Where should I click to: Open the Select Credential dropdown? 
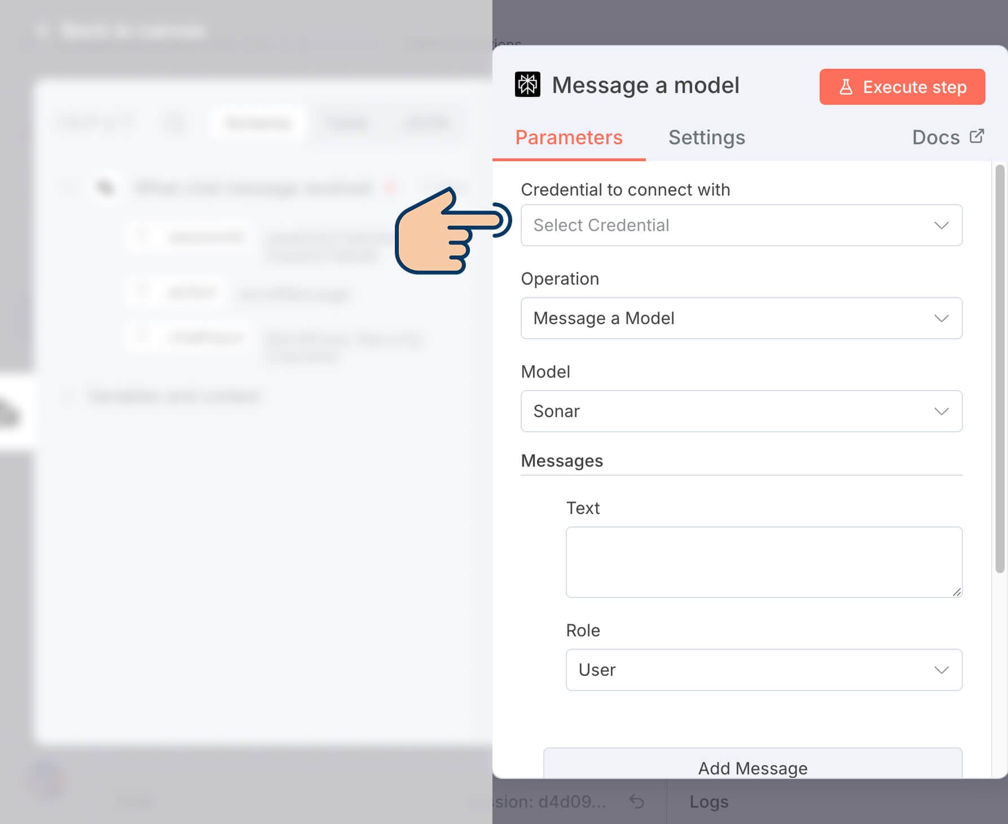pos(741,225)
